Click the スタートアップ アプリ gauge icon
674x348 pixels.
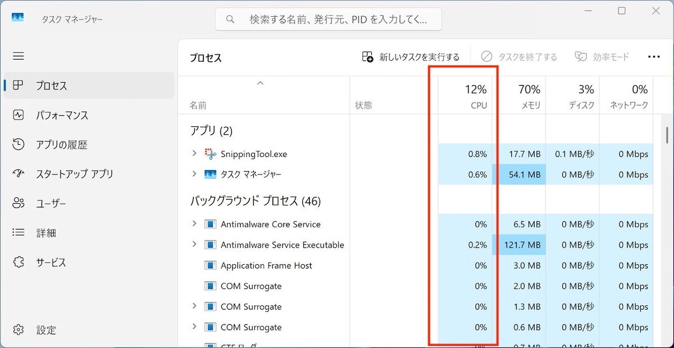point(19,173)
